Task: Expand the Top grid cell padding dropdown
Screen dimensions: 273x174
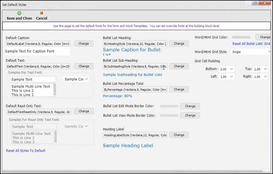Action: 269,69
